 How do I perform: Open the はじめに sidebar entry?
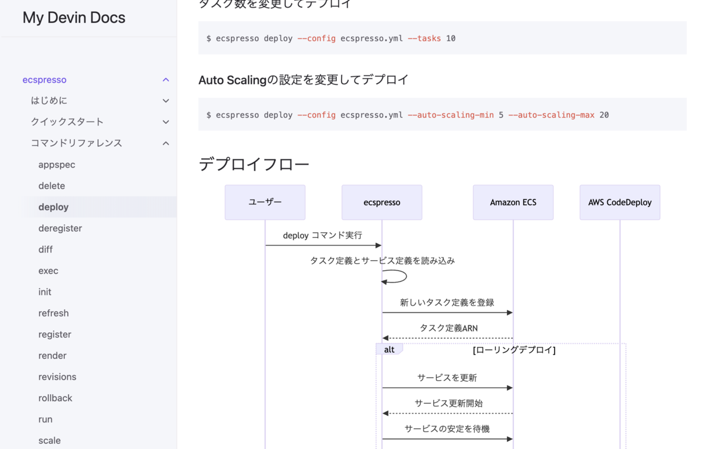click(x=49, y=101)
